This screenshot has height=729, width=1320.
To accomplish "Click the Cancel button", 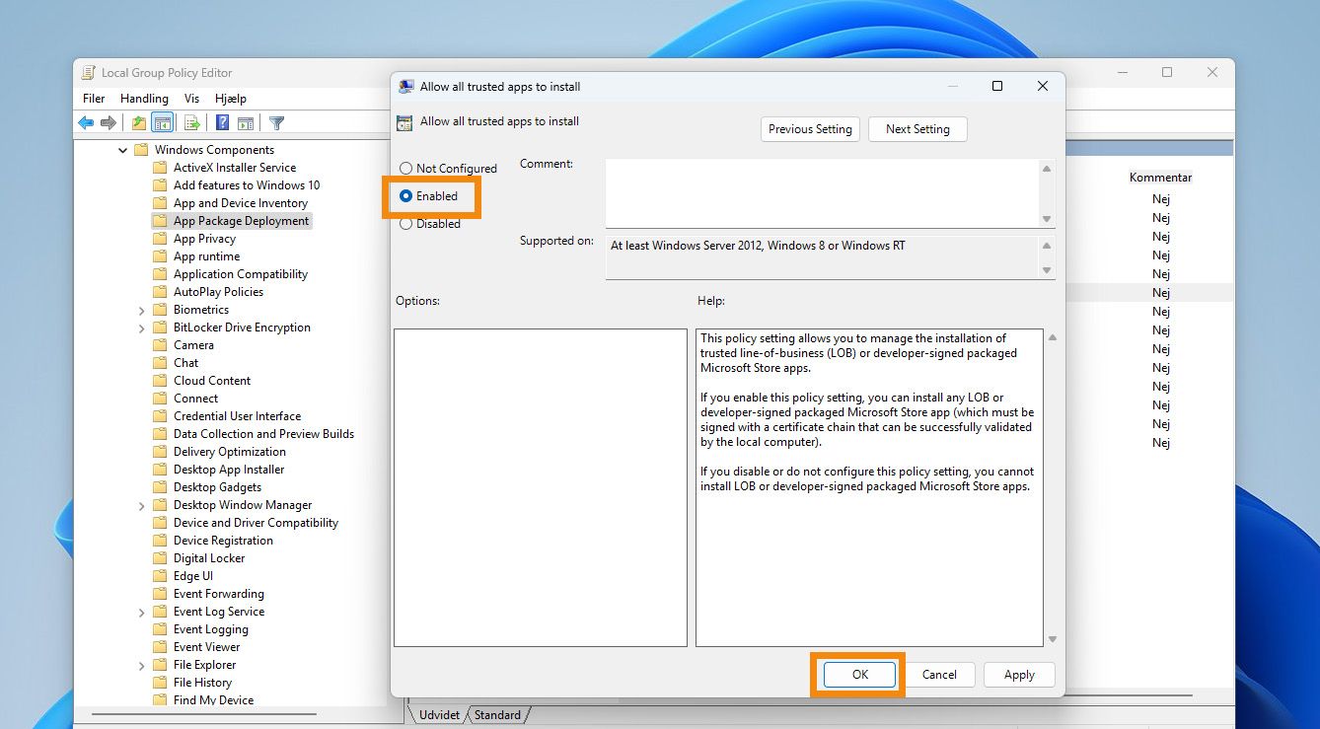I will pyautogui.click(x=939, y=675).
